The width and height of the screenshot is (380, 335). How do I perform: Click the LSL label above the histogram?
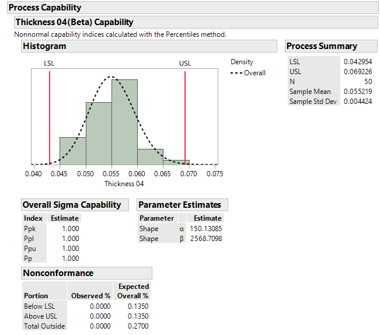click(49, 64)
